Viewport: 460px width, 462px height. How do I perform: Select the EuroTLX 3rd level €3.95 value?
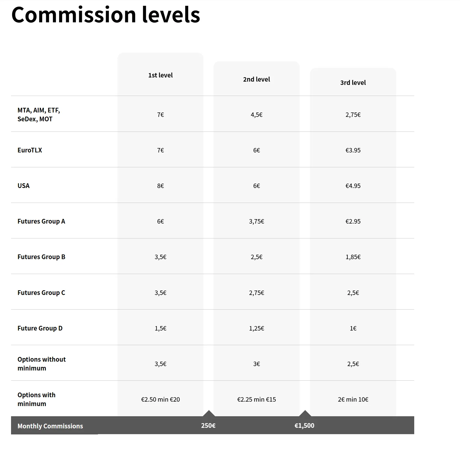tap(353, 150)
